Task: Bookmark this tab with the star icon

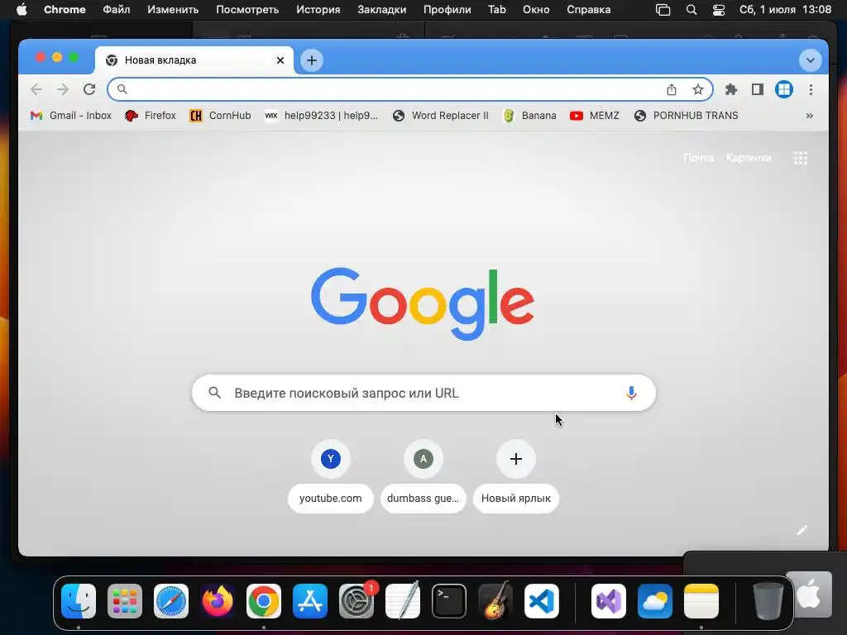Action: pyautogui.click(x=698, y=89)
